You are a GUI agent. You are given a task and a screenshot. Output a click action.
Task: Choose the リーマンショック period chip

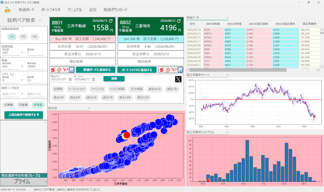pos(77,89)
